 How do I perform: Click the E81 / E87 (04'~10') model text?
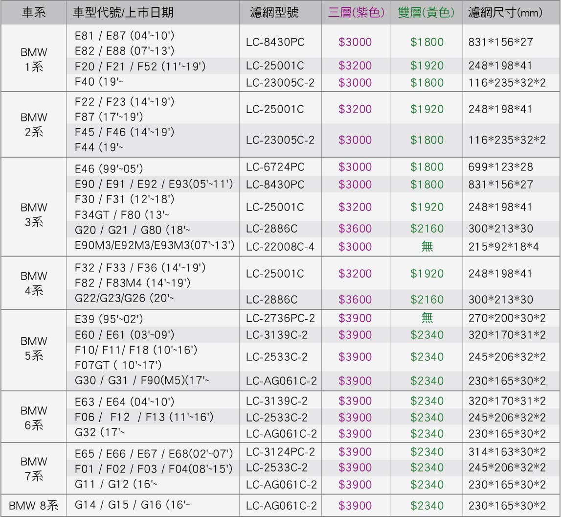click(x=125, y=36)
